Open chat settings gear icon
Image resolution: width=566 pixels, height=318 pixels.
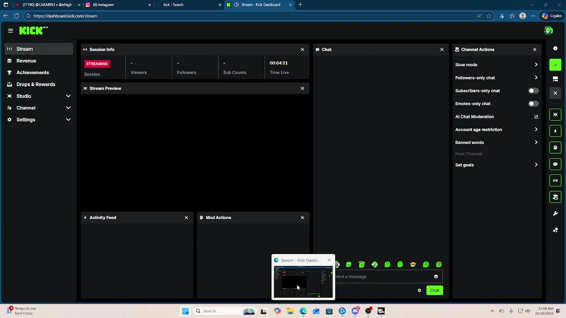point(419,290)
